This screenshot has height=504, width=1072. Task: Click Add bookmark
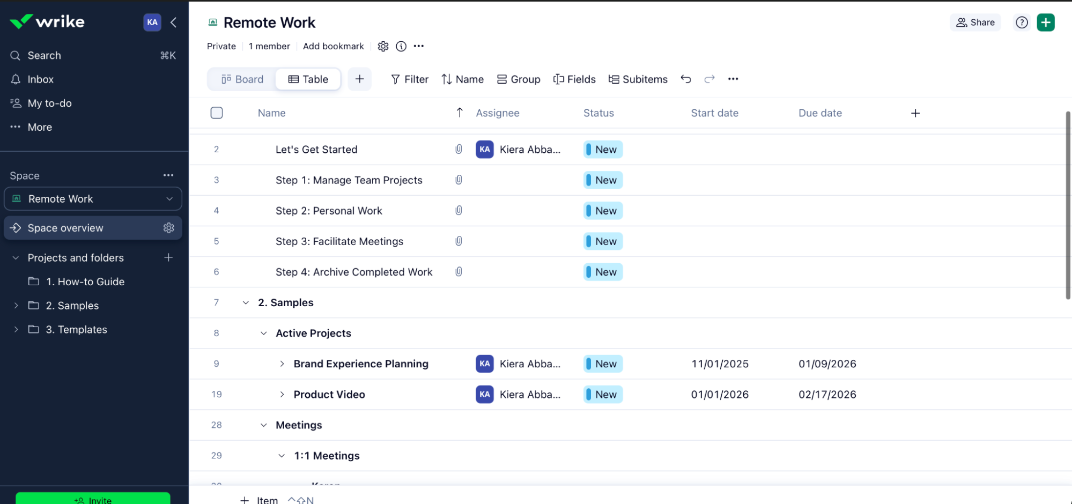[x=333, y=46]
